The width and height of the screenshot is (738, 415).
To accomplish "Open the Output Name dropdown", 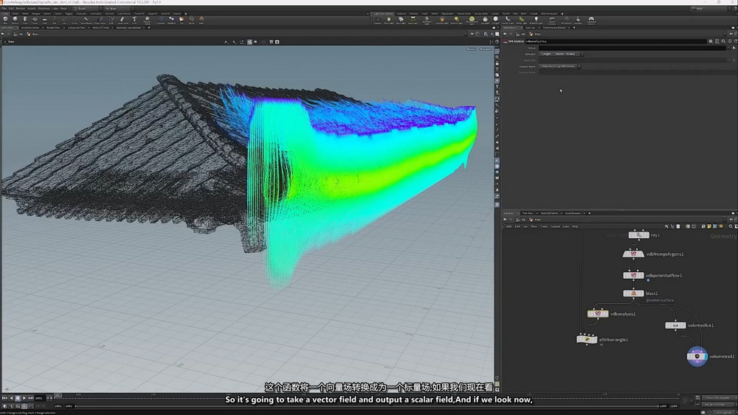I will [x=559, y=66].
